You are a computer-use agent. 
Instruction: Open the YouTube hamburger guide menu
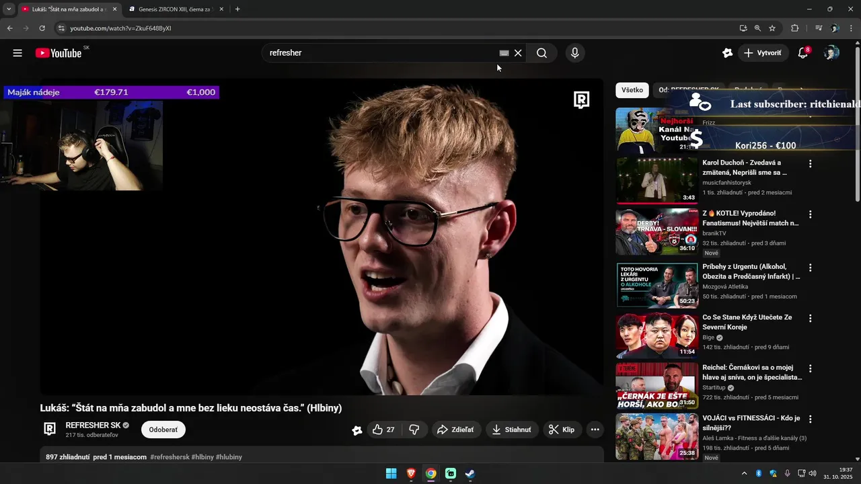17,53
